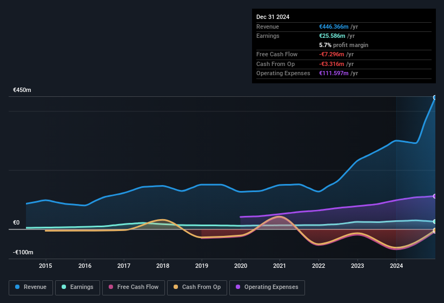The image size is (444, 303).
Task: Click the 2024 x-axis label
Action: pos(396,266)
